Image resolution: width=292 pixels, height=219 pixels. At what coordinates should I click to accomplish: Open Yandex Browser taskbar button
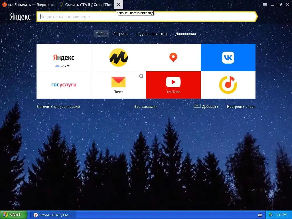coord(53,215)
